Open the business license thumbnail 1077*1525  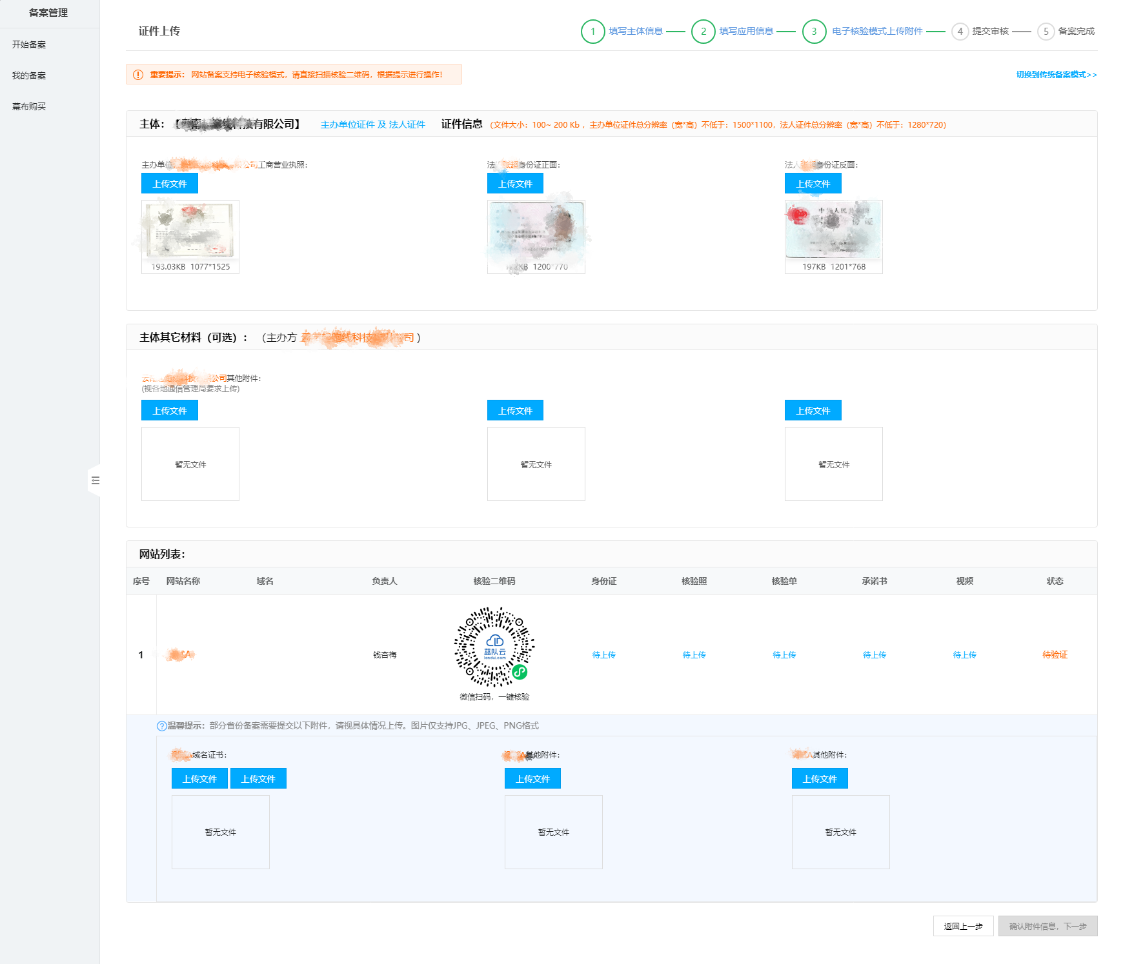tap(190, 237)
